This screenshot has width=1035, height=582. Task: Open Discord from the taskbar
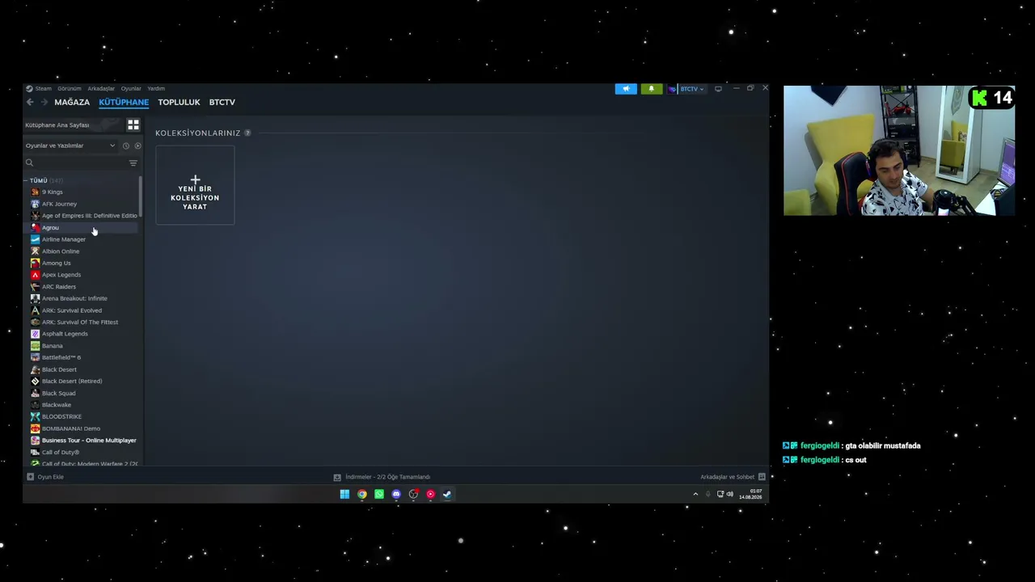[x=396, y=494]
